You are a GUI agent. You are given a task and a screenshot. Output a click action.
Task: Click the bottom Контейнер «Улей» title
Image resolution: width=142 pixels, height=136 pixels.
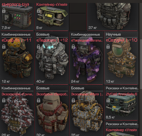(x=121, y=130)
